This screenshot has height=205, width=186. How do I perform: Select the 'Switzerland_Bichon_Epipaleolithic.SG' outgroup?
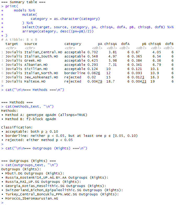(x=43, y=190)
